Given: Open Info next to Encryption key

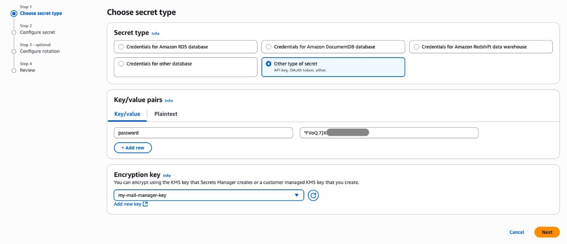Looking at the screenshot, I should pyautogui.click(x=167, y=175).
